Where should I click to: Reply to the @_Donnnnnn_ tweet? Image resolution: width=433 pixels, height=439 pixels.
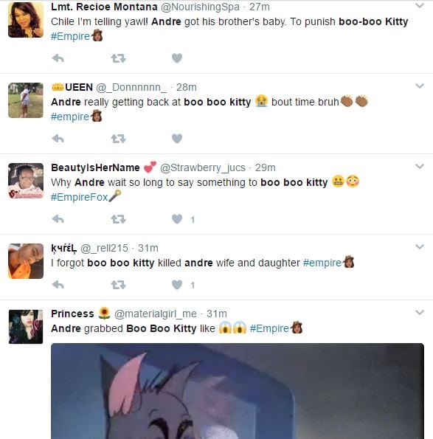click(x=58, y=139)
